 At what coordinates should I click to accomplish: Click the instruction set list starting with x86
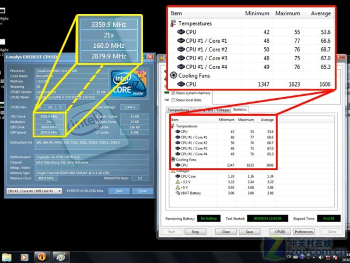[x=92, y=145]
